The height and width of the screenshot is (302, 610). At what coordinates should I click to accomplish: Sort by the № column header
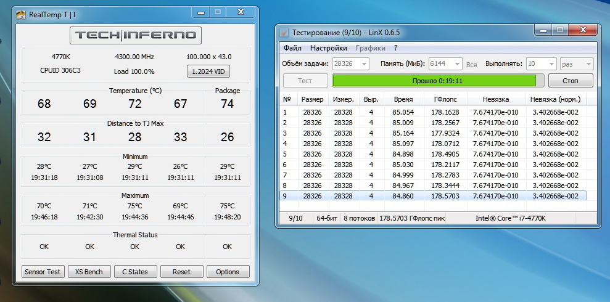pos(288,99)
